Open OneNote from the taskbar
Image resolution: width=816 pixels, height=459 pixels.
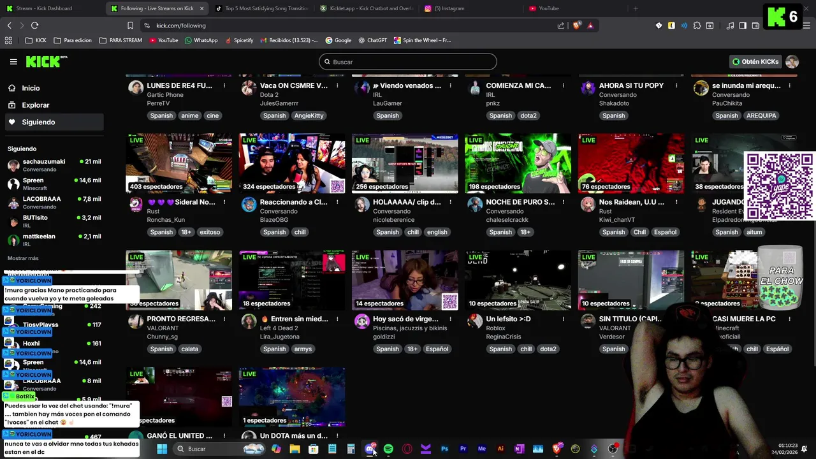519,449
